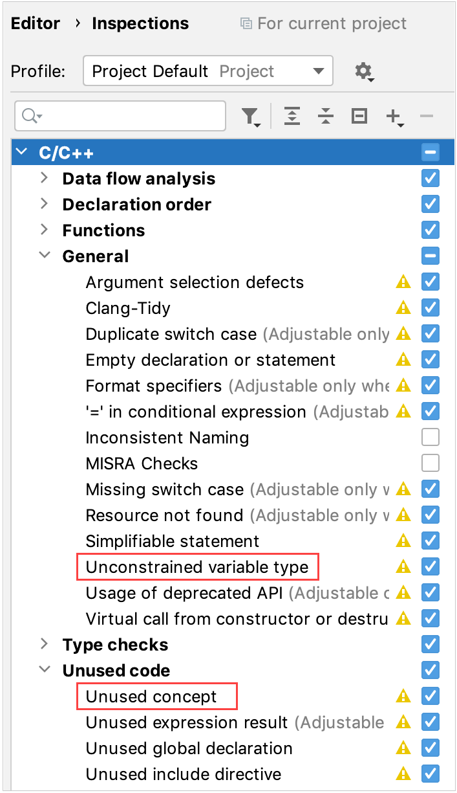This screenshot has height=793, width=457.
Task: Click the Editor breadcrumb item
Action: point(36,23)
